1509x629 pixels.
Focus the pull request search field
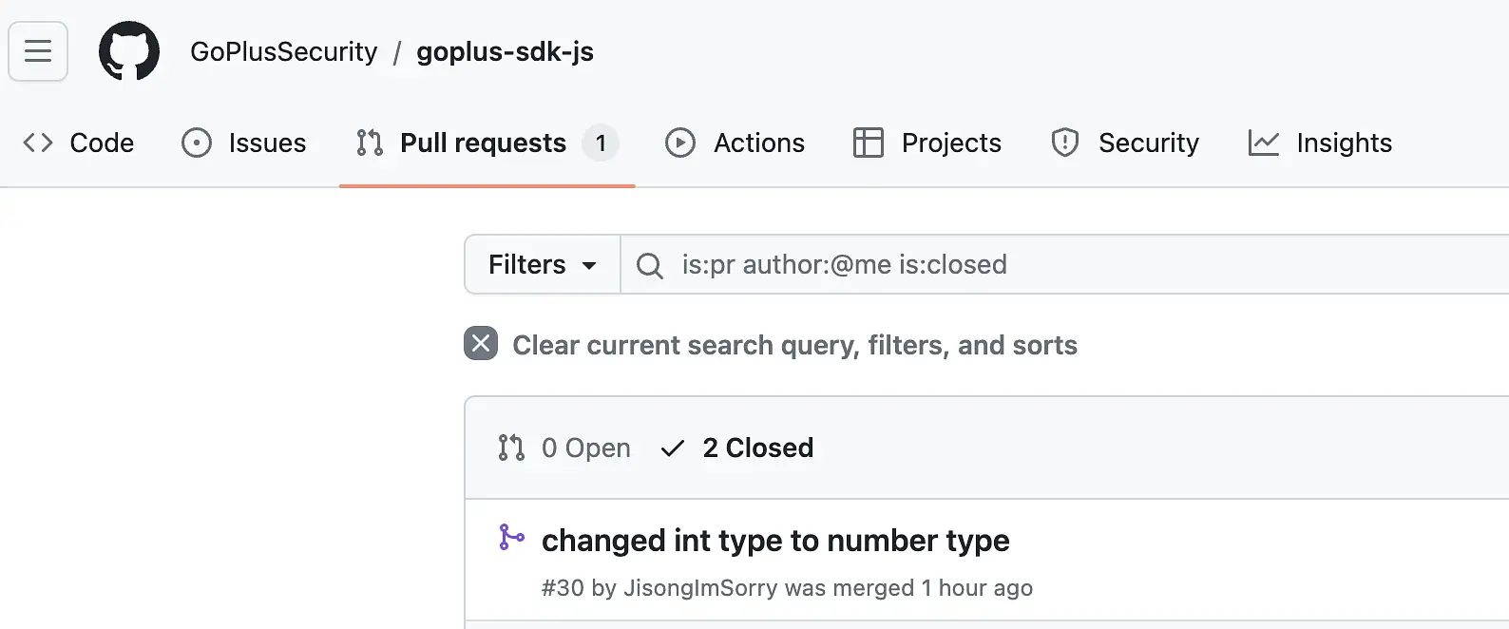[1064, 264]
